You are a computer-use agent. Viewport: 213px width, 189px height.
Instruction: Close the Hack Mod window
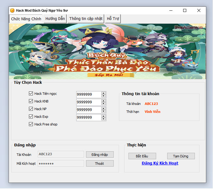(199, 10)
